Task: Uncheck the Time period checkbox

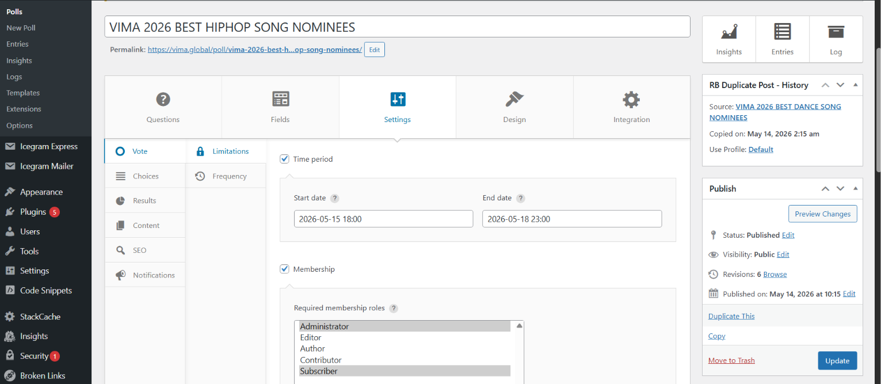Action: tap(284, 159)
